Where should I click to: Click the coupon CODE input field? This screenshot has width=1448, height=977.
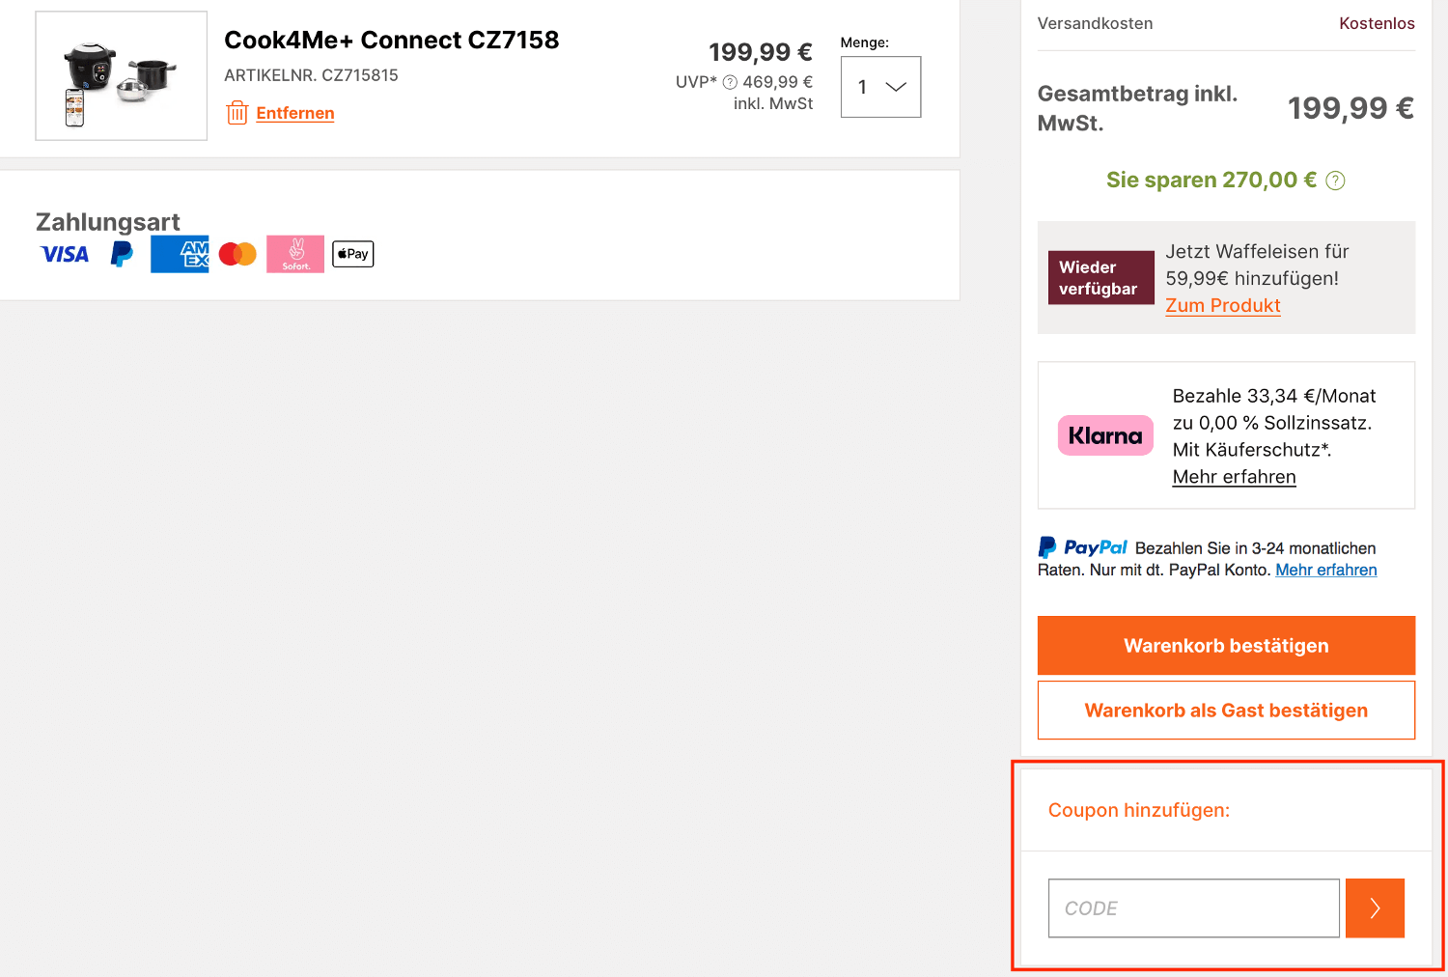pos(1193,908)
